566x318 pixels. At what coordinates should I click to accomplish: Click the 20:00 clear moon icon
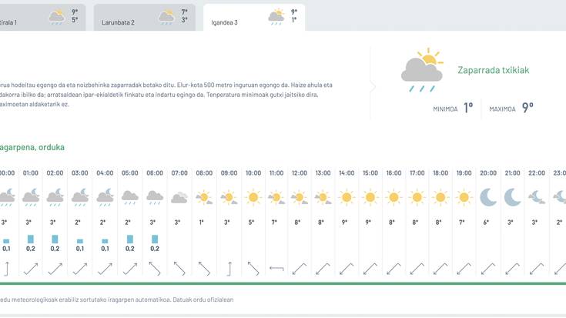point(488,197)
